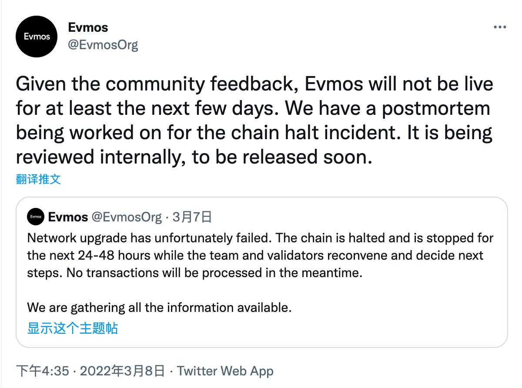Click the small Evmos avatar in quoted tweet
Image resolution: width=522 pixels, height=388 pixels.
pos(36,217)
